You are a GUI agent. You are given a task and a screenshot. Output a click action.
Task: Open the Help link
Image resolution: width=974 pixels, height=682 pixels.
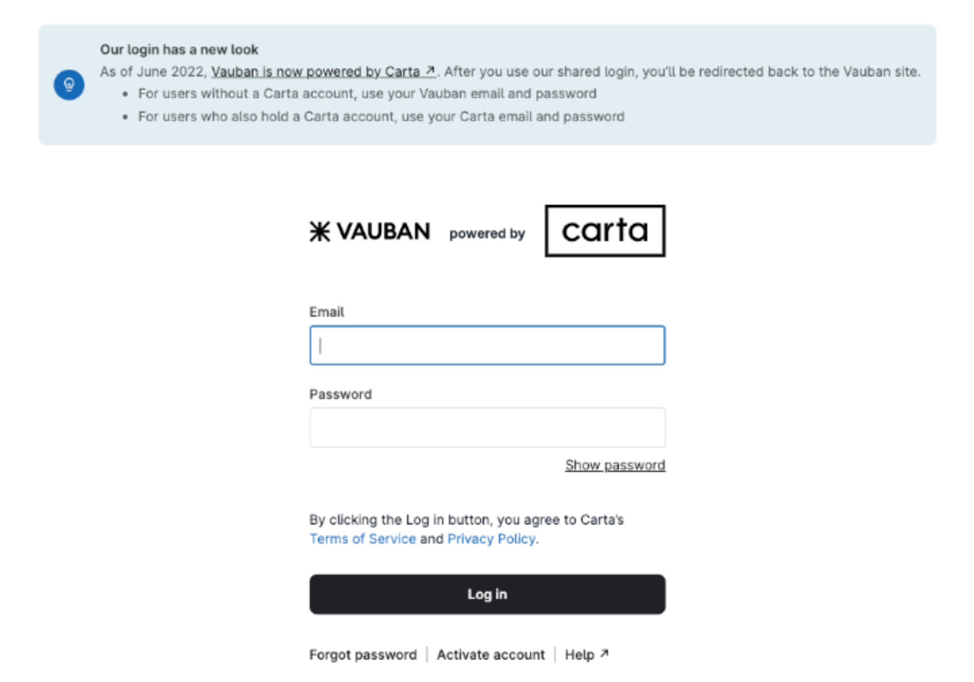pos(580,655)
